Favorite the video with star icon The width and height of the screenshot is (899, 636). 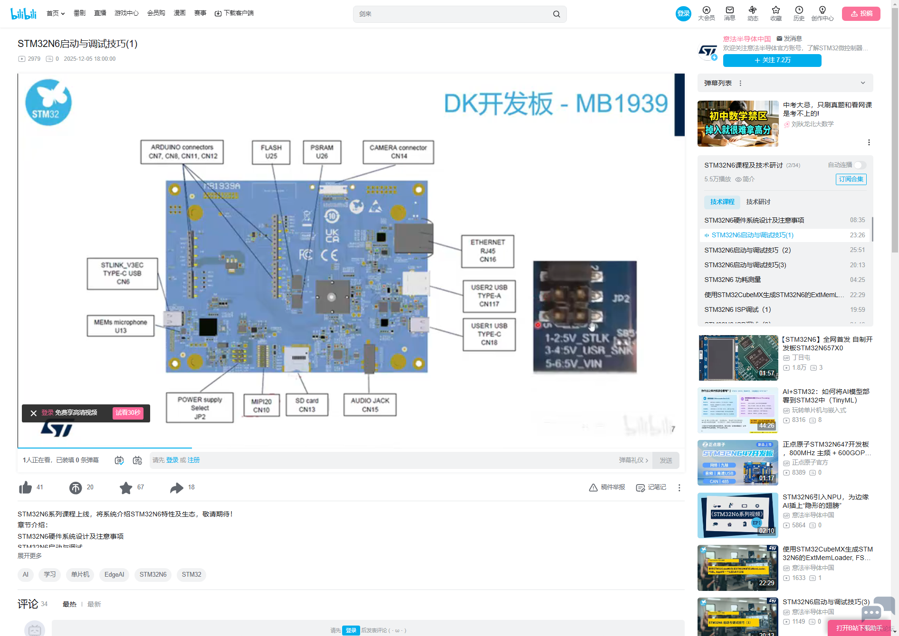(126, 487)
